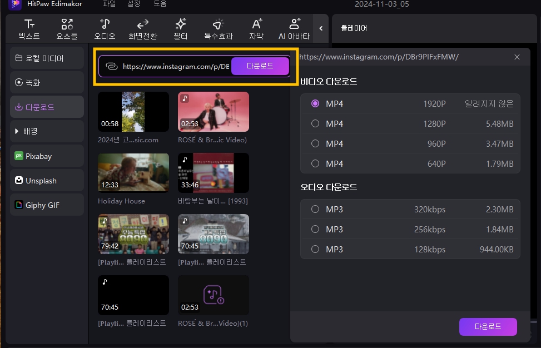The height and width of the screenshot is (348, 541).
Task: Click the Instagram URL text in dialog header
Action: 379,57
